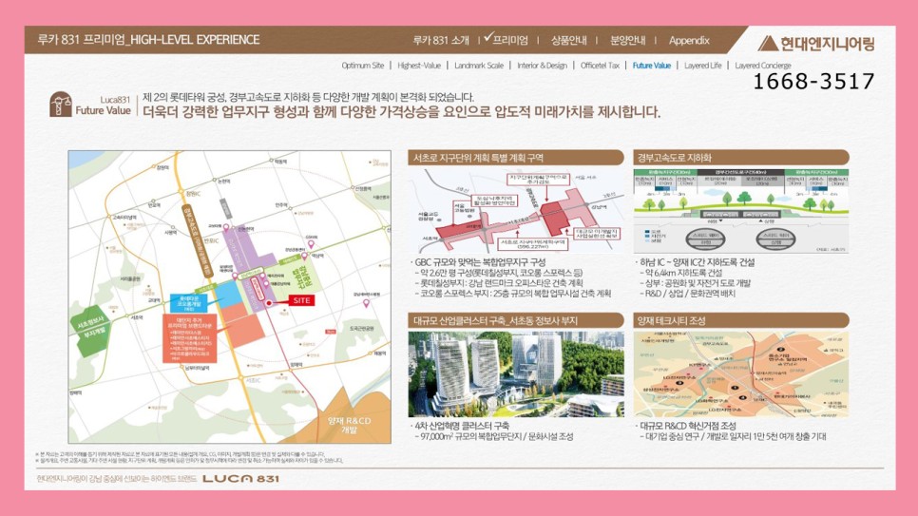Open the Appendix menu item
This screenshot has width=918, height=516.
689,41
